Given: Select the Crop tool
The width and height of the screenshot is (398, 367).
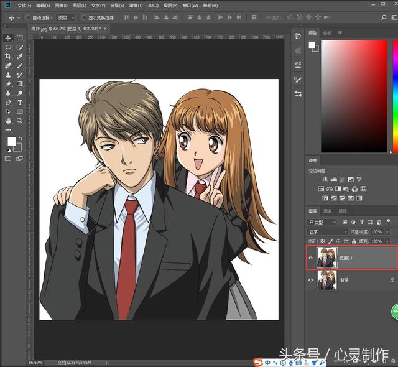Looking at the screenshot, I should tap(8, 57).
